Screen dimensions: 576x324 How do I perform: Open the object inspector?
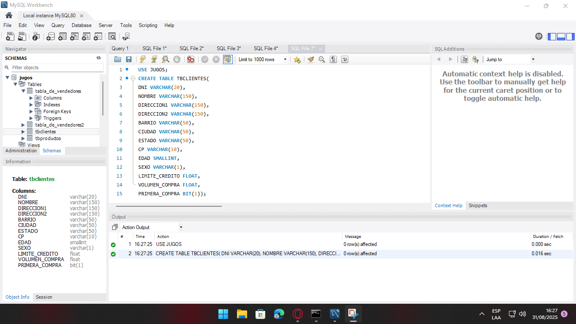pos(36,37)
